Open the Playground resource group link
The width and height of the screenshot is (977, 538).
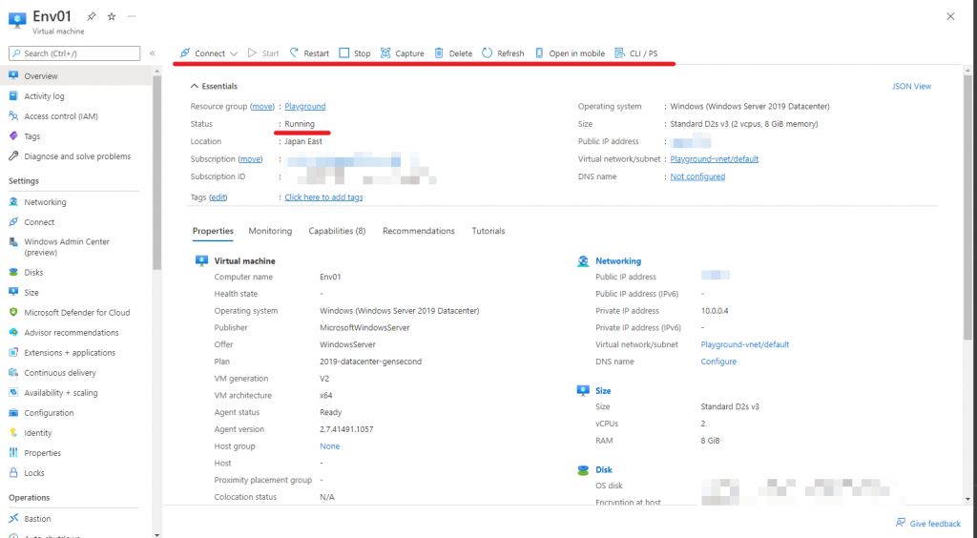tap(304, 107)
